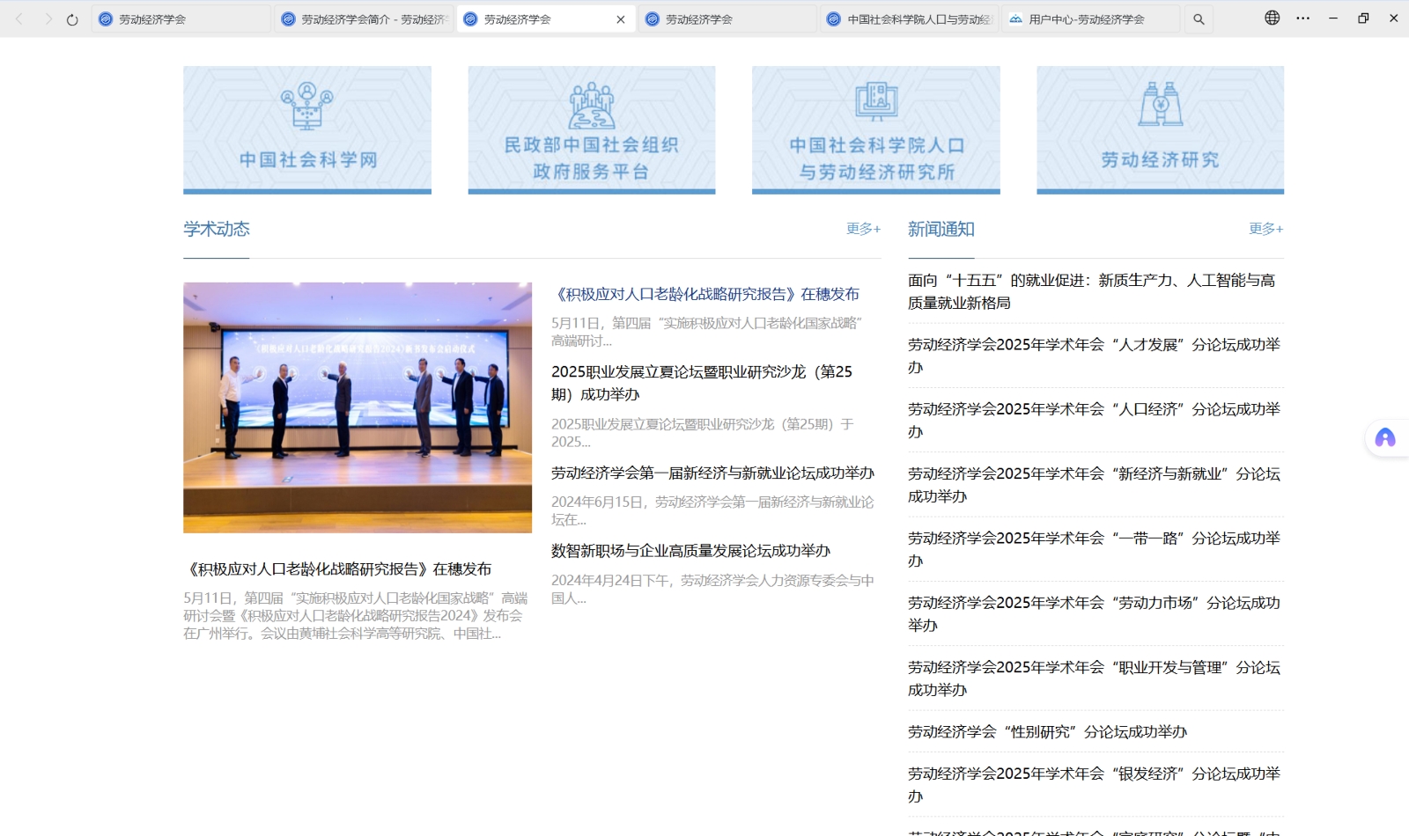Open the 劳动经济研究 journal card
Image resolution: width=1409 pixels, height=836 pixels.
tap(1160, 128)
